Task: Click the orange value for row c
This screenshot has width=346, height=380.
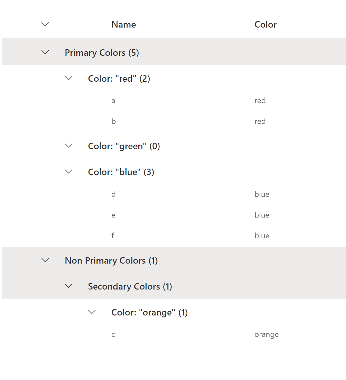Action: click(x=266, y=334)
